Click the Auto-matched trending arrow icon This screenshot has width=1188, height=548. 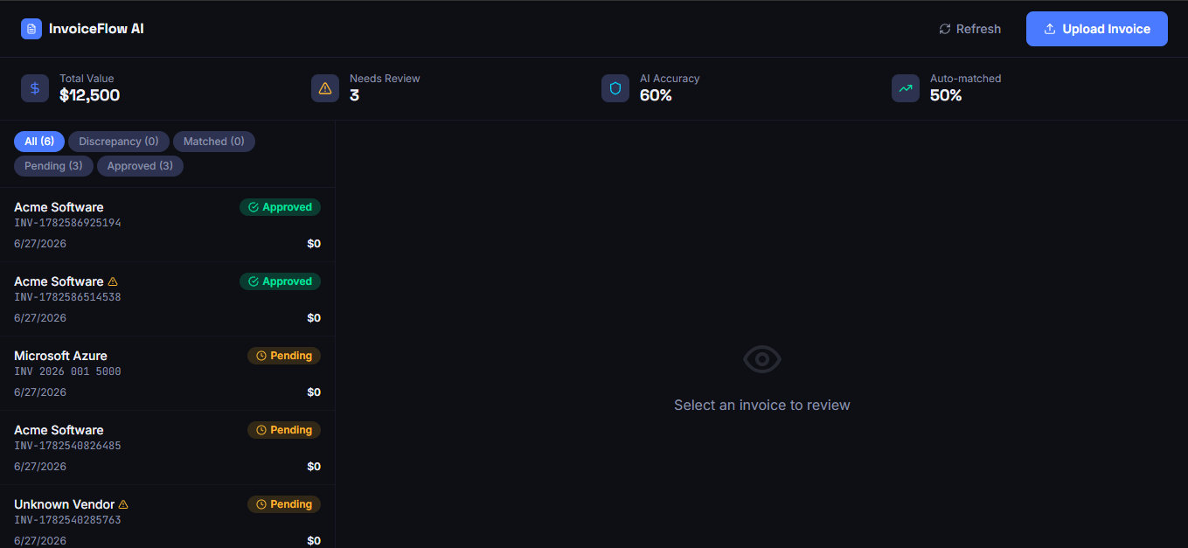[906, 88]
